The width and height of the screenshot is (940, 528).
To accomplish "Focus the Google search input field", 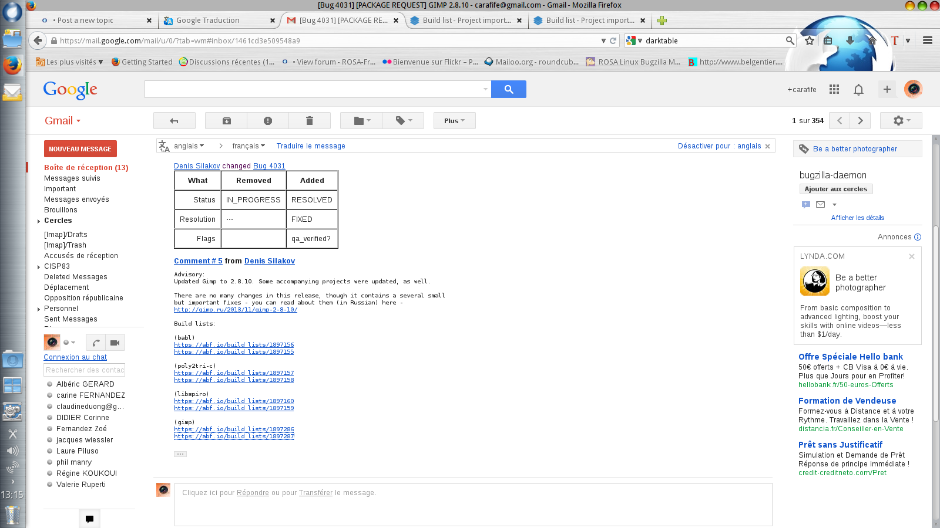I will 318,89.
